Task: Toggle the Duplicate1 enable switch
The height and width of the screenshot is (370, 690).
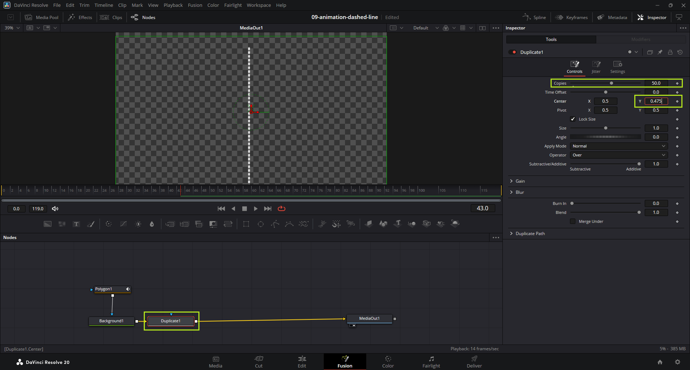Action: point(512,52)
